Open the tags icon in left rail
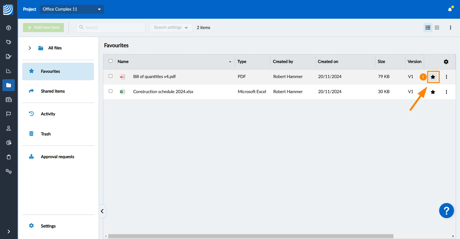The height and width of the screenshot is (239, 460). 9,42
